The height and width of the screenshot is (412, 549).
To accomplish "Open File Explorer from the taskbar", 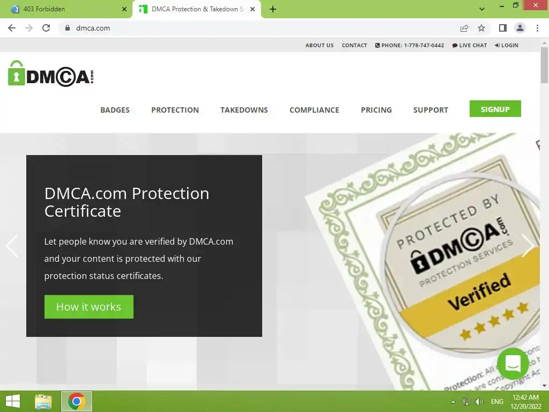I will tap(43, 401).
